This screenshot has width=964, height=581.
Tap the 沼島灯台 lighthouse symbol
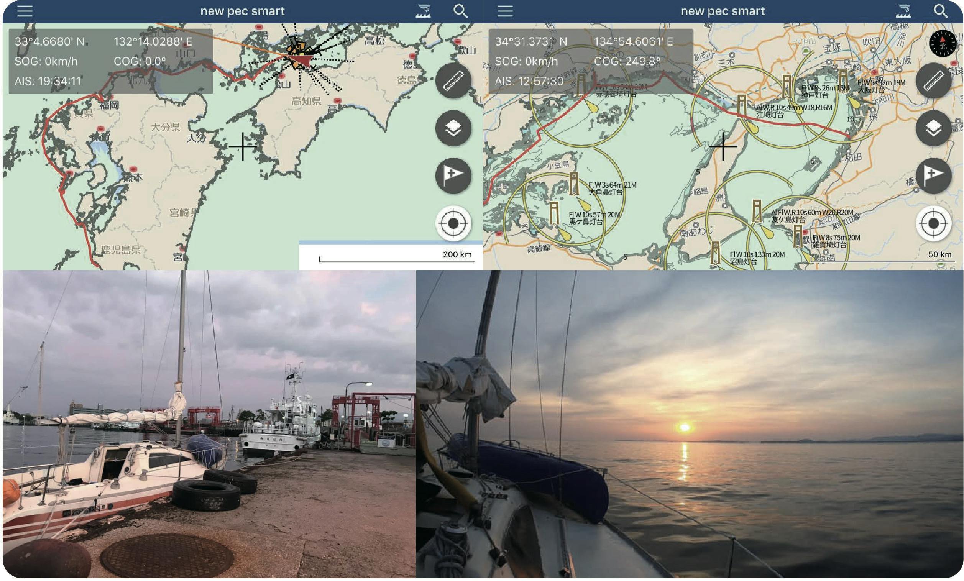coord(715,253)
